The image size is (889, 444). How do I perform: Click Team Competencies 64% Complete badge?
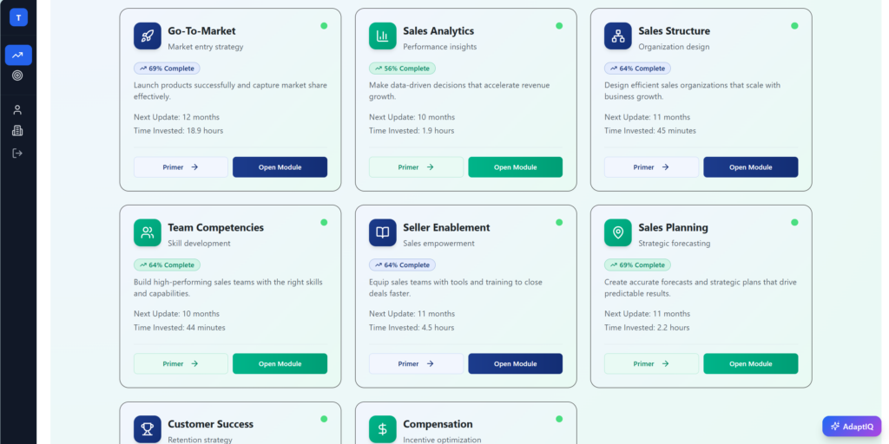point(167,265)
